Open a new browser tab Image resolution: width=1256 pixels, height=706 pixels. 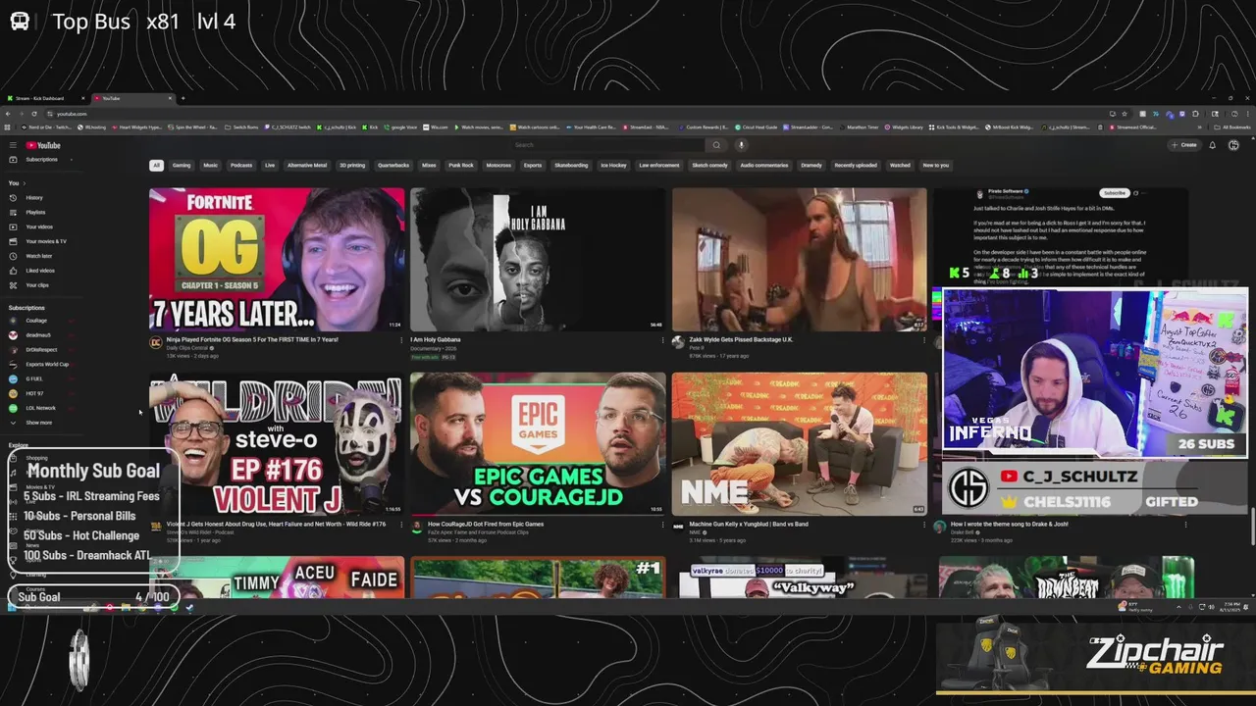[x=183, y=98]
